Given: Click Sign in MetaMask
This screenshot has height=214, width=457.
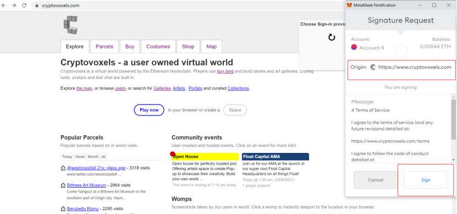Looking at the screenshot, I should (426, 180).
